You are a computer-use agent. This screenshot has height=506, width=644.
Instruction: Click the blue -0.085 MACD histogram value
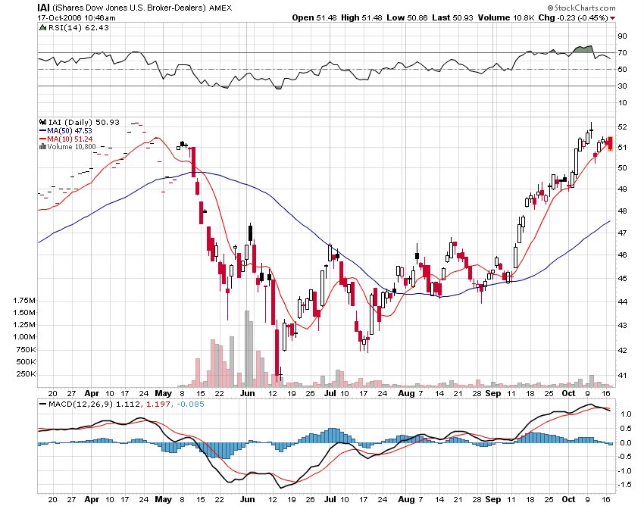tap(190, 404)
